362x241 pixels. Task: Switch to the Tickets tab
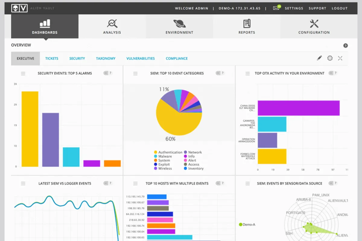tap(52, 58)
